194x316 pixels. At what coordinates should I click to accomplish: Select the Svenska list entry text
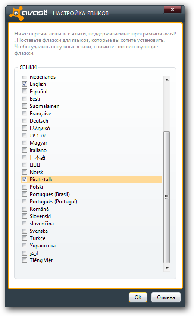coord(39,231)
